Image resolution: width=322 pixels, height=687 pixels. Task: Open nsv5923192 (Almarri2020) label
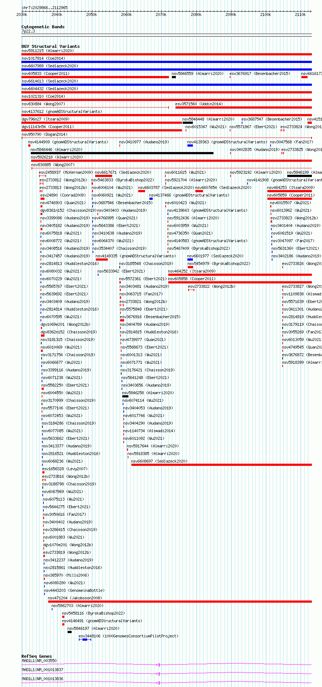(x=256, y=172)
